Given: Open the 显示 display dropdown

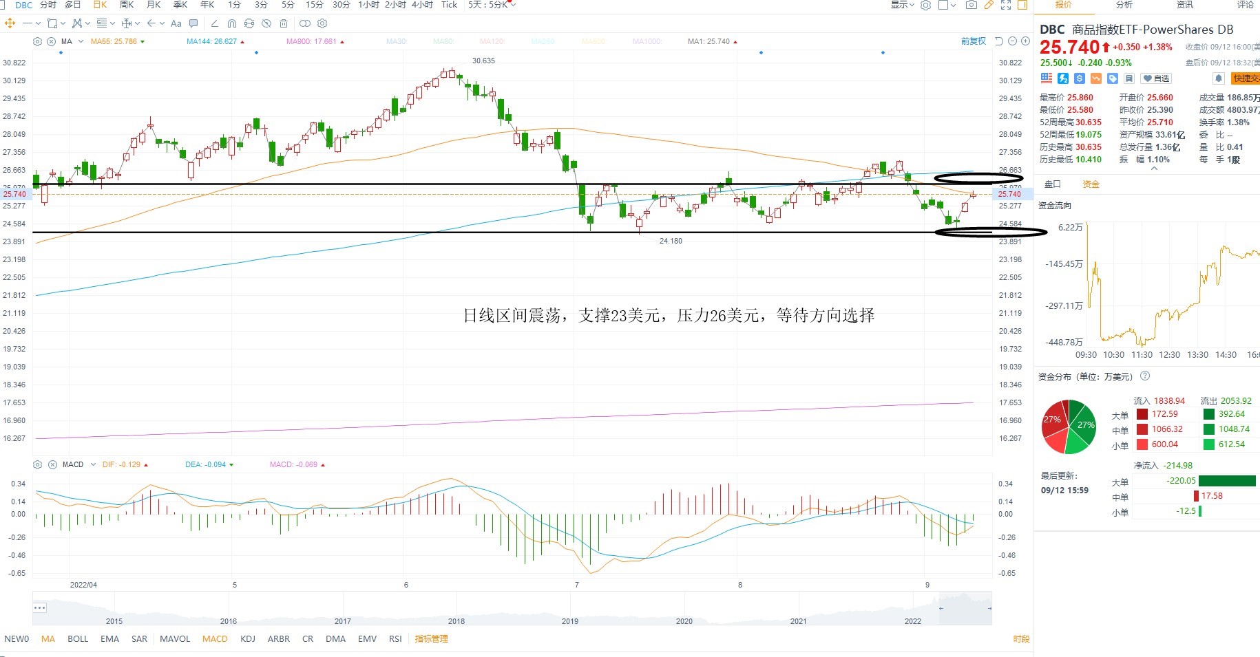Looking at the screenshot, I should [903, 5].
